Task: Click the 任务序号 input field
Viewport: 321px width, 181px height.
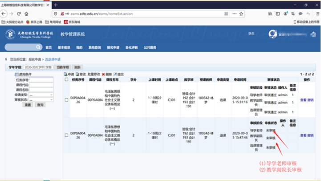Action: coord(41,80)
